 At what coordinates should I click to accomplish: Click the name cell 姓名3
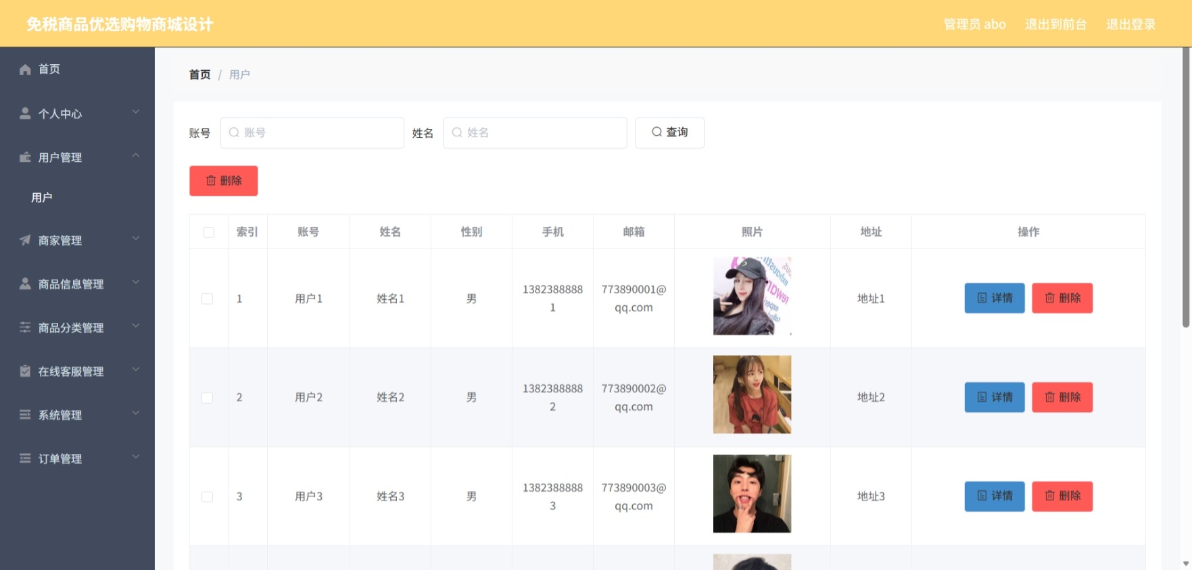click(390, 497)
